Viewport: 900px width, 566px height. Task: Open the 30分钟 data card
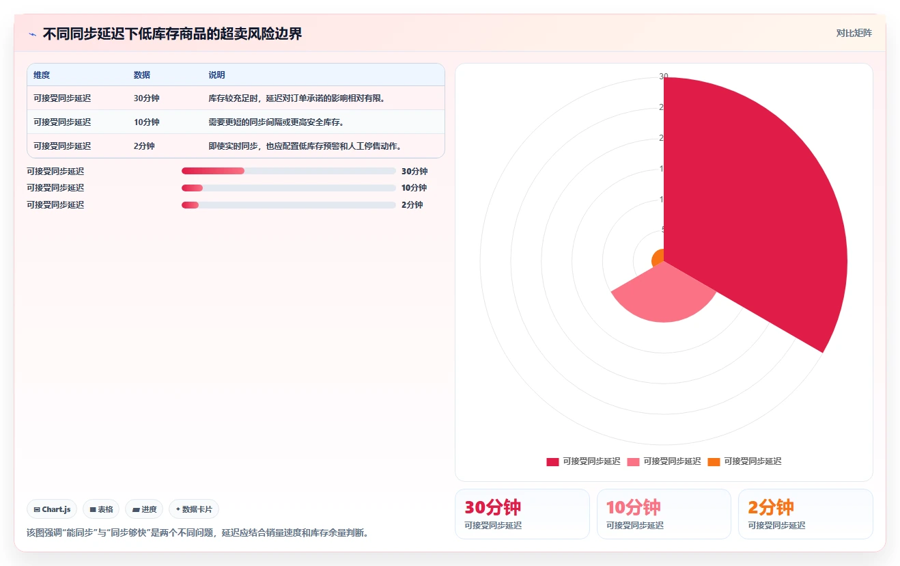pyautogui.click(x=522, y=514)
